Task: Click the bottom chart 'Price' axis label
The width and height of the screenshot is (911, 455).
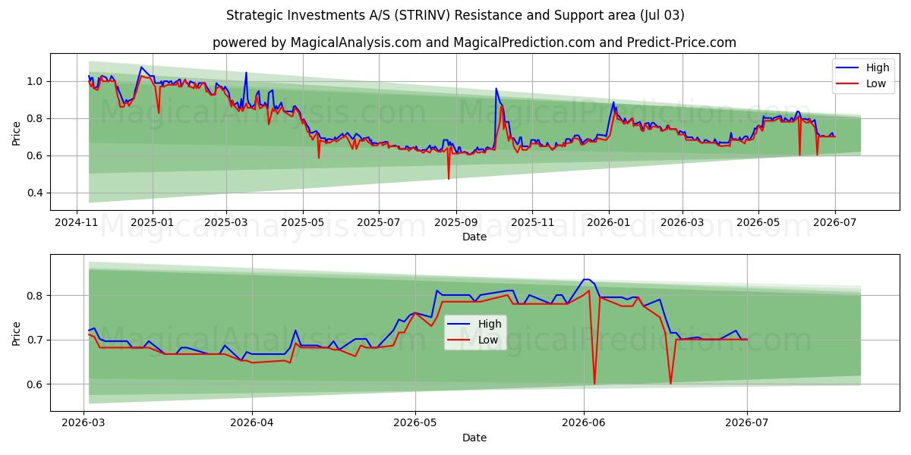Action: [17, 332]
